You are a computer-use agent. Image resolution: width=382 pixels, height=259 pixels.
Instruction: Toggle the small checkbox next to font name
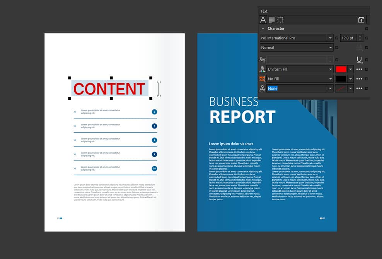[337, 38]
